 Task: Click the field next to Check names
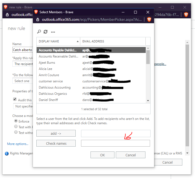tap(115, 143)
